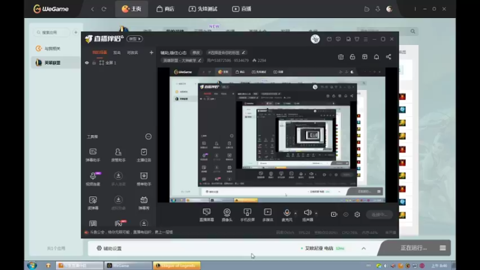Add 摄像头 camera source
The image size is (480, 270).
(227, 215)
